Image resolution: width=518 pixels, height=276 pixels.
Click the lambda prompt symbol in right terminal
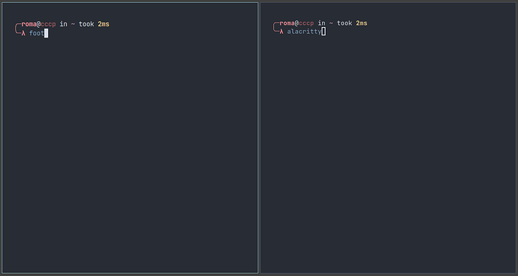282,31
